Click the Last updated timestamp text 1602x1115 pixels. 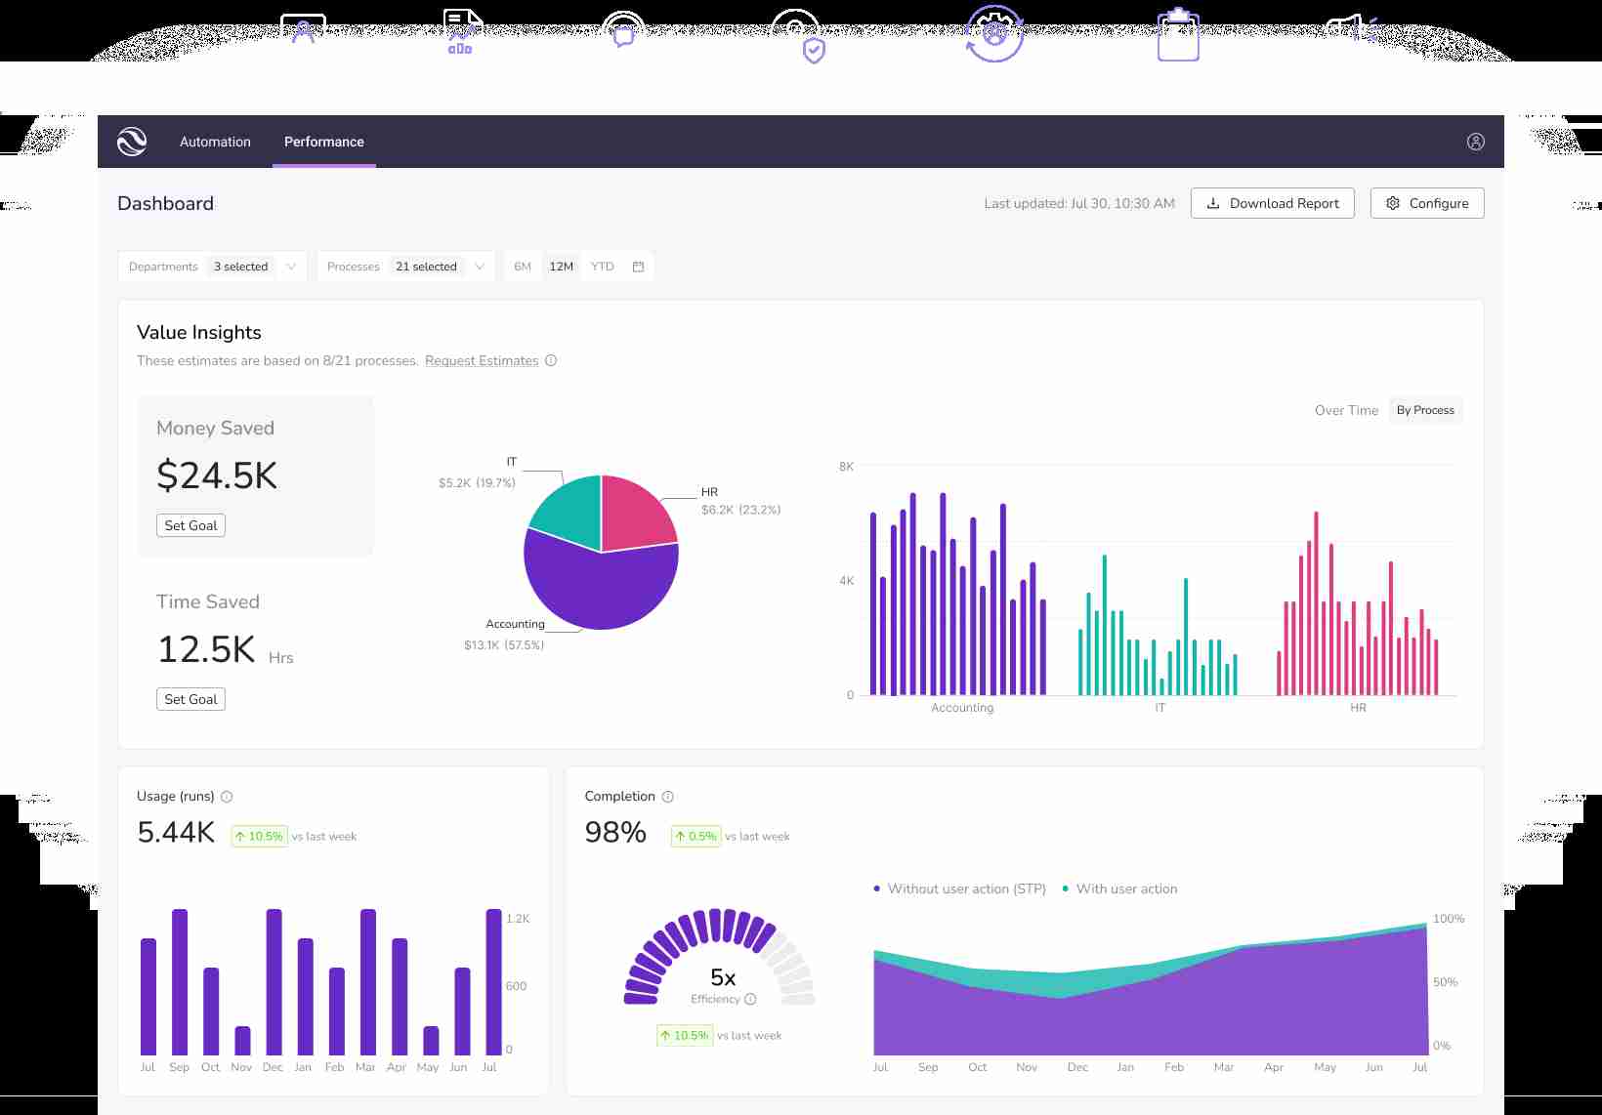[x=1079, y=203]
